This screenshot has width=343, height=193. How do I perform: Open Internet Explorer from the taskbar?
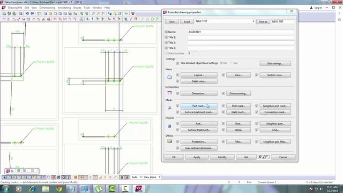32,188
